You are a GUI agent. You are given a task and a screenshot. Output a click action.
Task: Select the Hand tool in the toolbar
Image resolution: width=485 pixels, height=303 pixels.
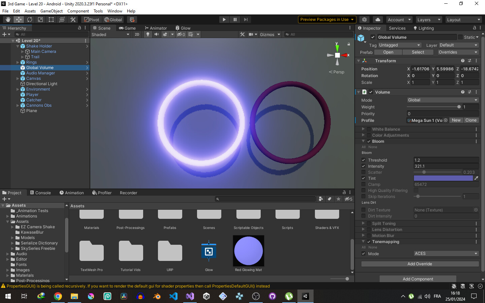pos(7,19)
